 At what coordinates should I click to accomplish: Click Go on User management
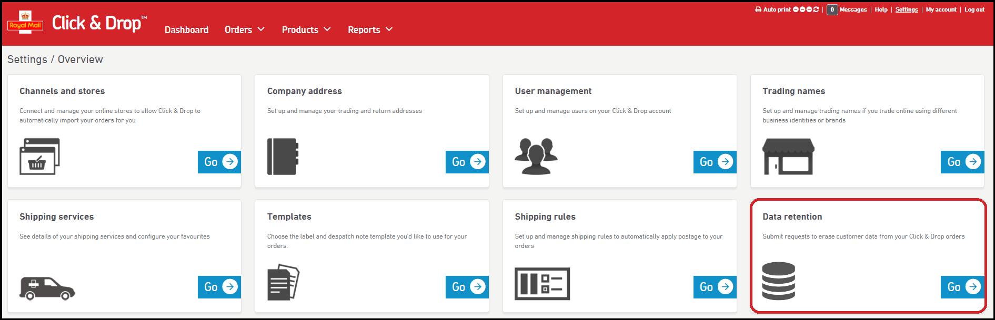715,162
